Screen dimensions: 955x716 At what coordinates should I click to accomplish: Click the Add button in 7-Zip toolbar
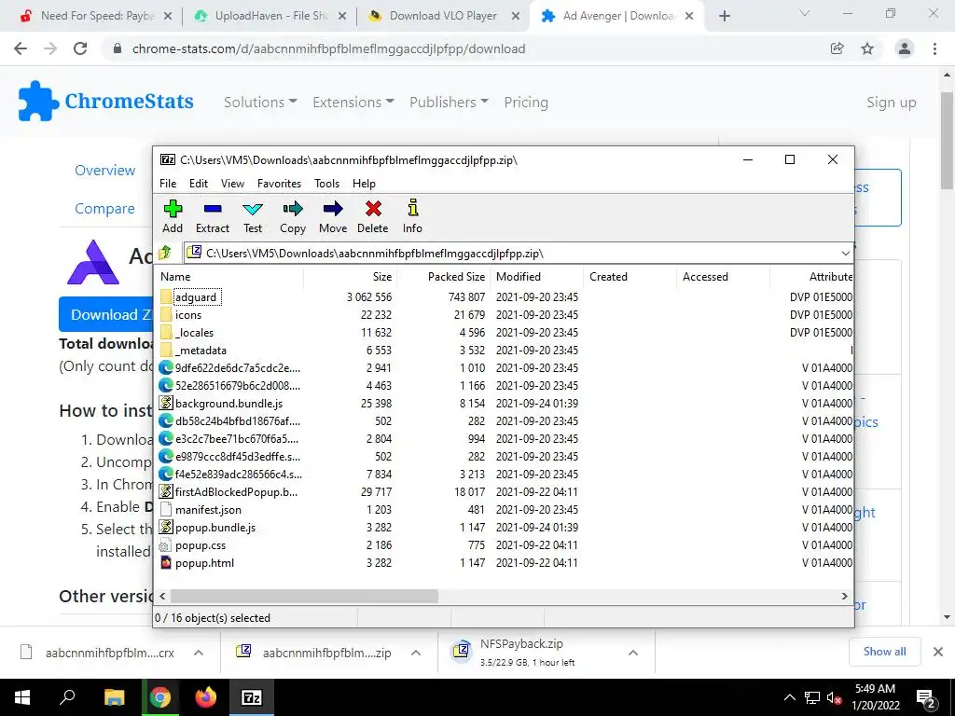tap(173, 216)
